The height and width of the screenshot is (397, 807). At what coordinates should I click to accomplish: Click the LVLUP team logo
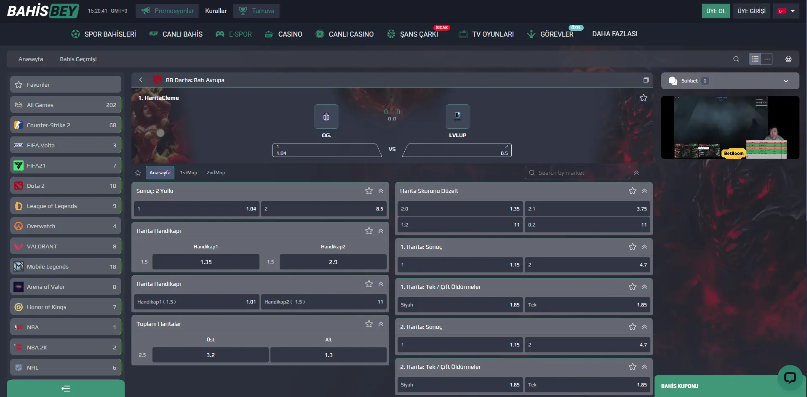pyautogui.click(x=458, y=117)
